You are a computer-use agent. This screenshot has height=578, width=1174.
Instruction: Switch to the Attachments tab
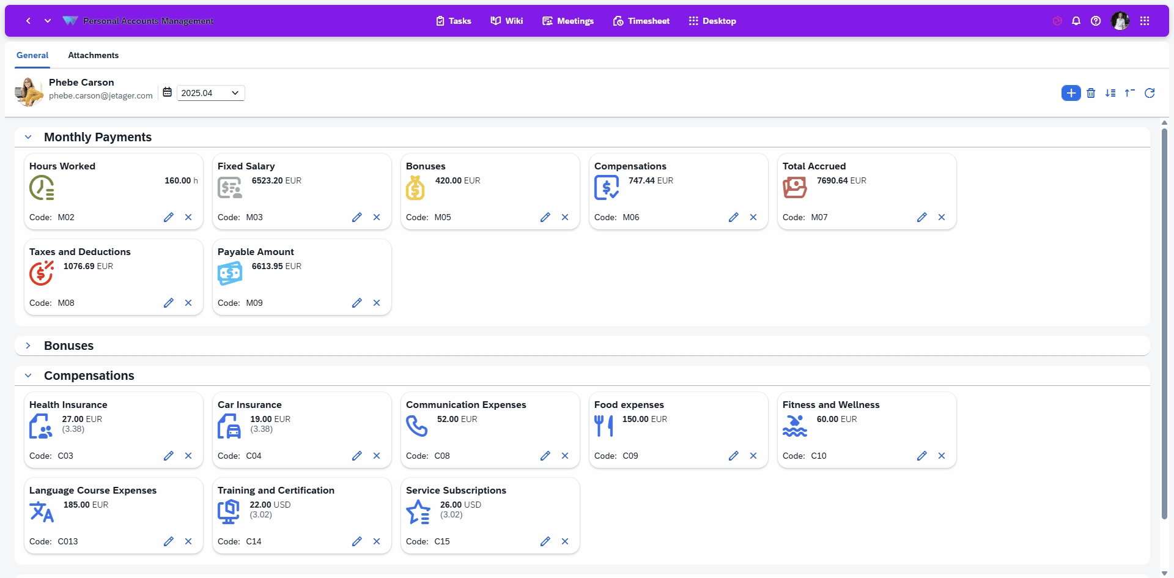click(93, 55)
